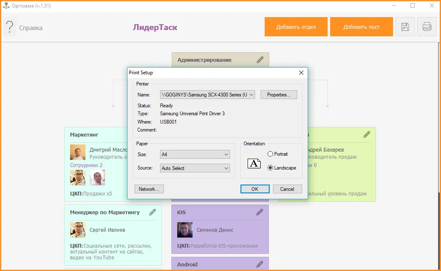The height and width of the screenshot is (271, 441).
Task: Click OK in Print Setup dialog
Action: point(255,189)
